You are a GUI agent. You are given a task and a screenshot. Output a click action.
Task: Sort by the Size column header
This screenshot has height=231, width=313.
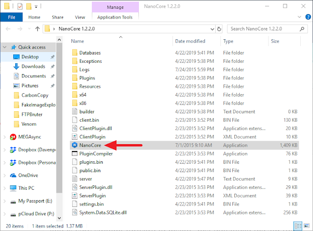[275, 41]
